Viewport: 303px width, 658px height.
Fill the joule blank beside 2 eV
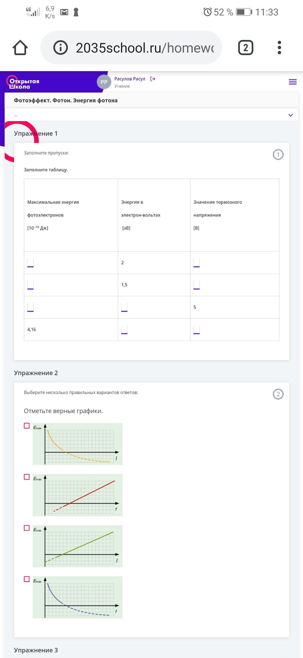[x=31, y=263]
